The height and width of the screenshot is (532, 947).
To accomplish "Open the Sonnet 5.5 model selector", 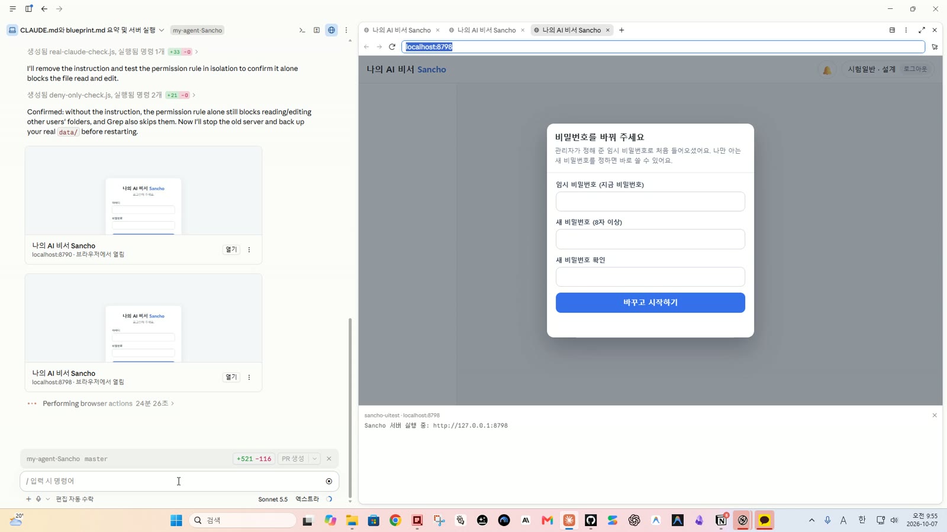I will 273,499.
